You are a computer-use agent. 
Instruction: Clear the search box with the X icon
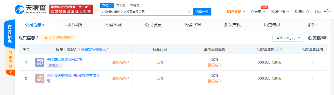click(189, 12)
